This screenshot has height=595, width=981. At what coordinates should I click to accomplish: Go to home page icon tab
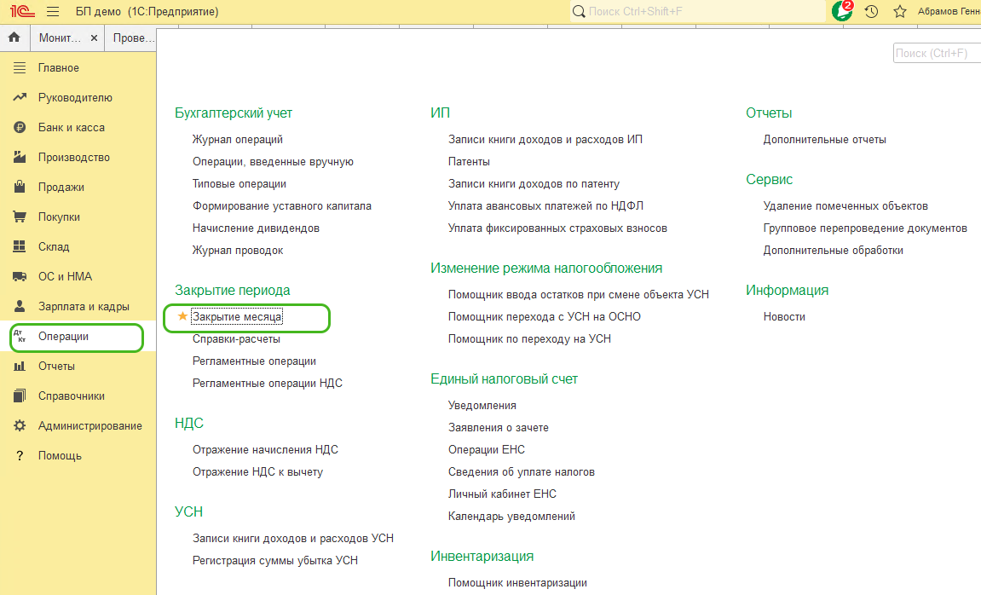pyautogui.click(x=14, y=38)
